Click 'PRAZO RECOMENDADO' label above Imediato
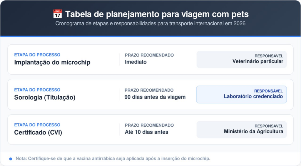Screen dimensions: 301x166 [x=149, y=55]
